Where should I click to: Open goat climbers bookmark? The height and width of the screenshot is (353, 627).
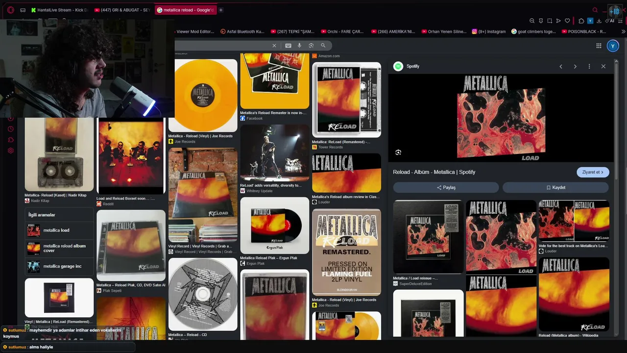click(533, 31)
